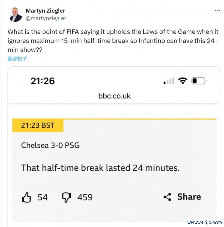Viewport: 224px width, 227px height.
Task: Tap the 21:26 status bar clock
Action: click(x=43, y=81)
